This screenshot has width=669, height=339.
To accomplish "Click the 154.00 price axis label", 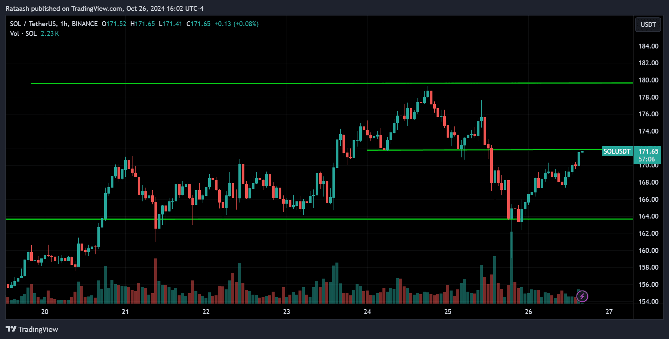I will pos(648,301).
